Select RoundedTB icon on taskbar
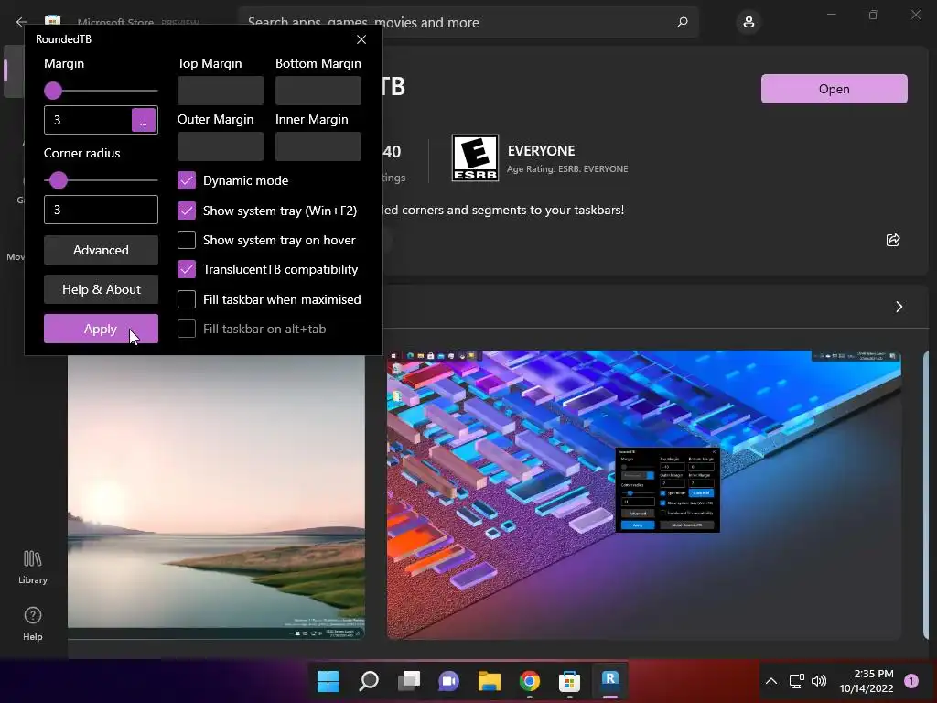The image size is (937, 703). click(609, 680)
